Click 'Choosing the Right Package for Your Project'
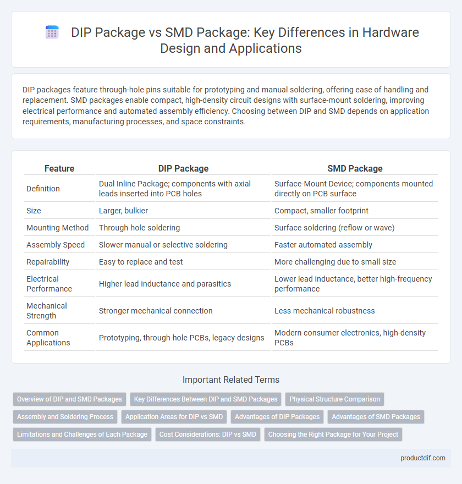 tap(333, 435)
